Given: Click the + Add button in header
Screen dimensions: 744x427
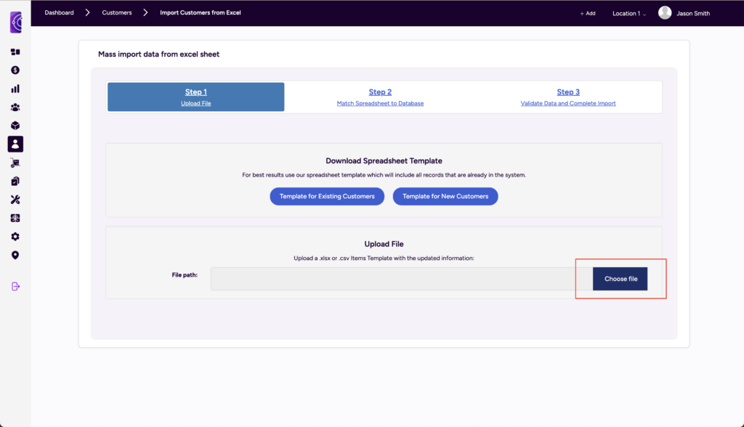Looking at the screenshot, I should (x=587, y=13).
